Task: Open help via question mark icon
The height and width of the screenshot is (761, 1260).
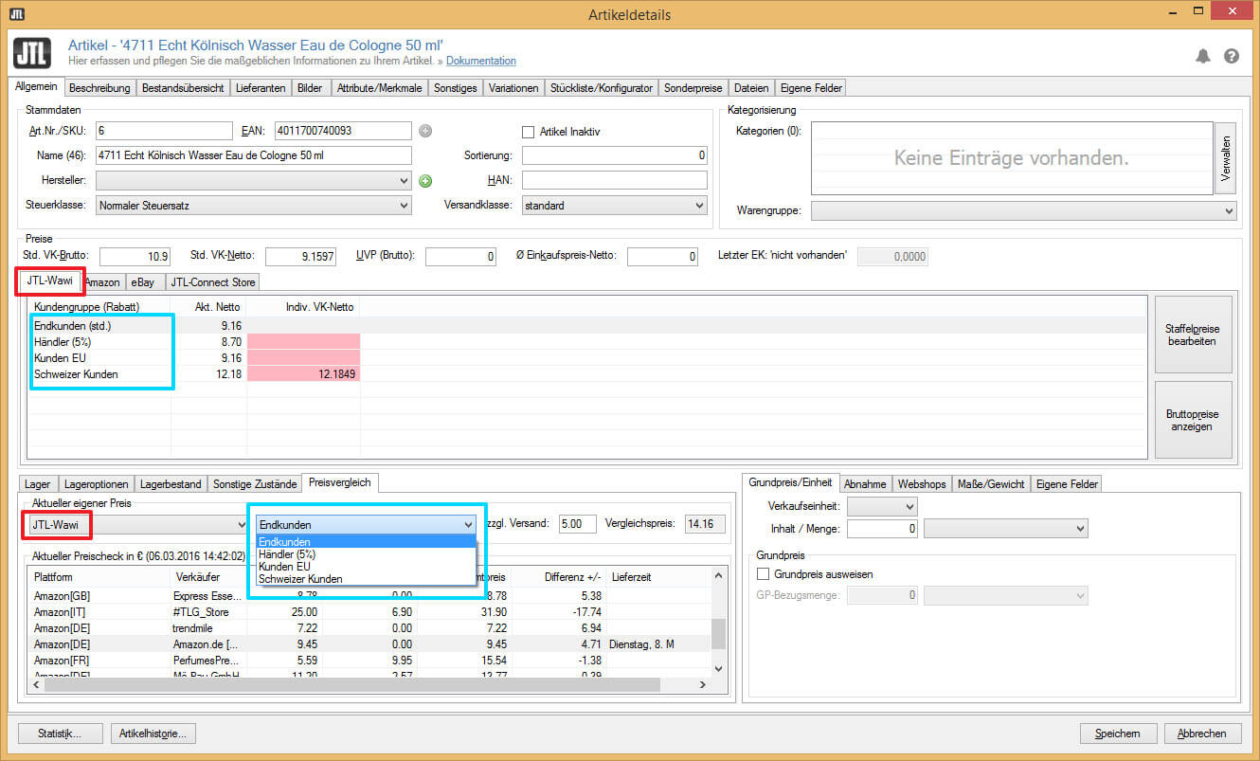Action: click(x=1232, y=56)
